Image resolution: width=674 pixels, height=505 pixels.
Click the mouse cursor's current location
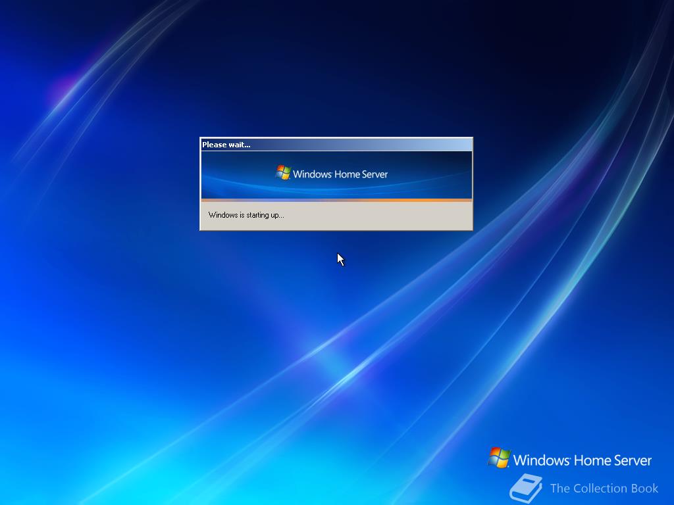pyautogui.click(x=338, y=256)
